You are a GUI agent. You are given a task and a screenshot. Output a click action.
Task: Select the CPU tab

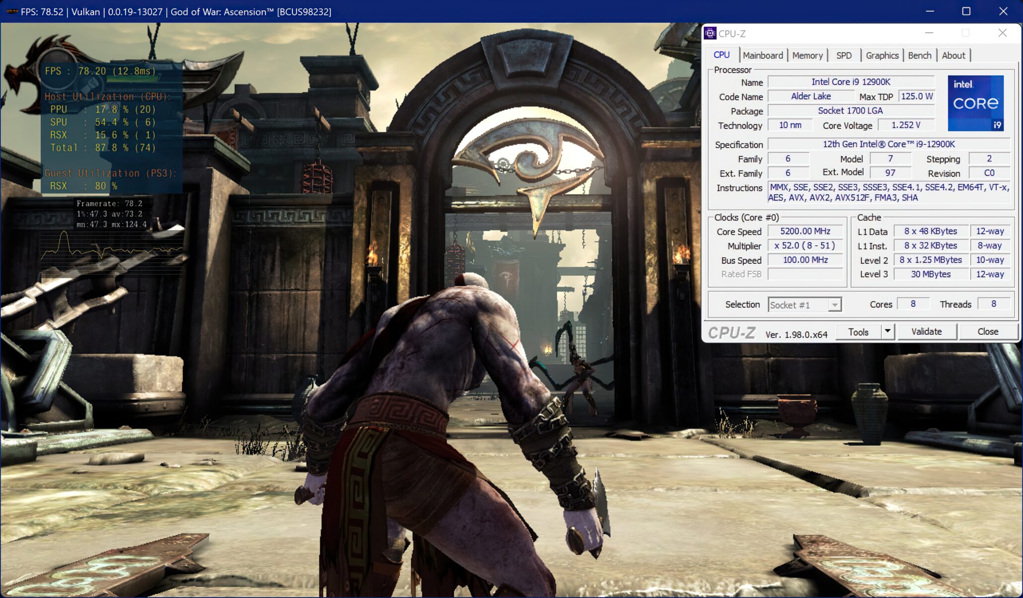(722, 55)
